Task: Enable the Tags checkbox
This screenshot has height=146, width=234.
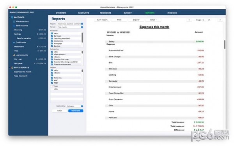Action: click(51, 86)
